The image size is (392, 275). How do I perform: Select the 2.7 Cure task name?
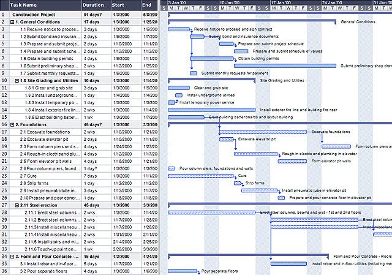[28, 176]
